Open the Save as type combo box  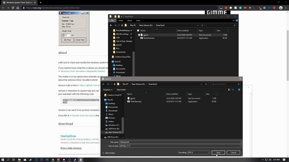[x=180, y=146]
